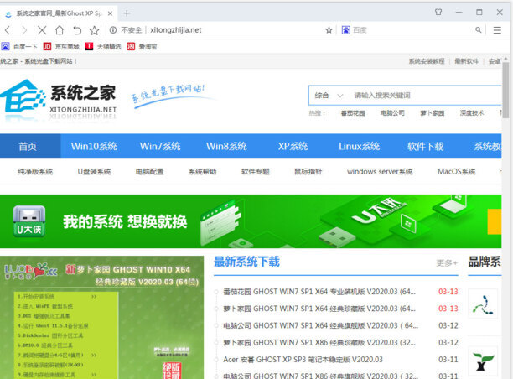Open 京东商城 bookmark
This screenshot has height=379, width=513.
click(61, 46)
